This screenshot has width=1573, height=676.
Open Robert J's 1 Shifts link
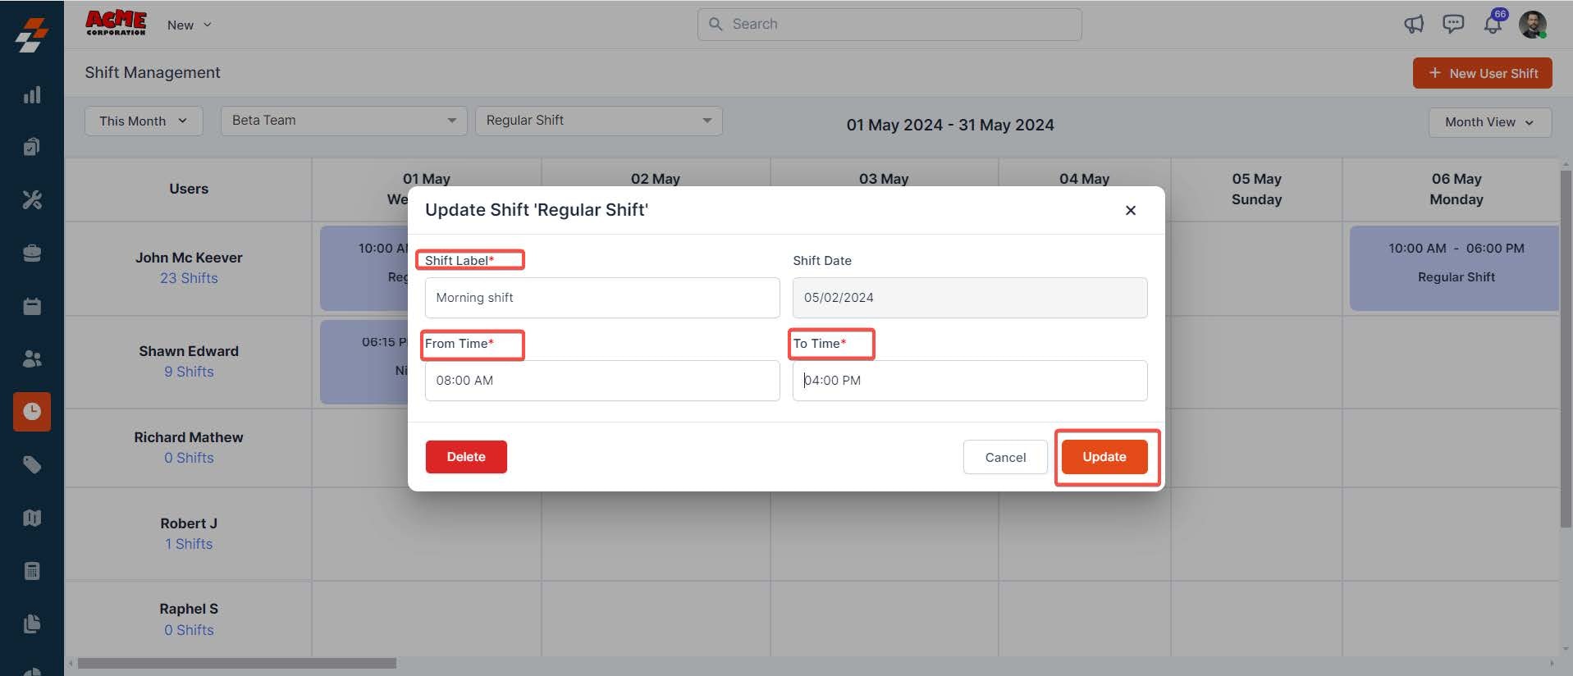pyautogui.click(x=189, y=544)
